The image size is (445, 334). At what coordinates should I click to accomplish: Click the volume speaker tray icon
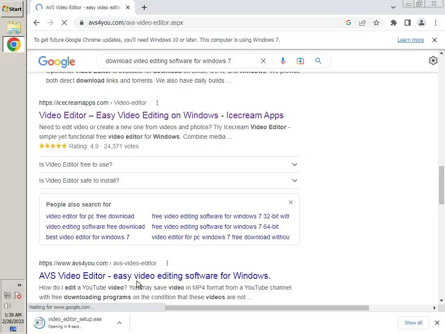pos(7,306)
